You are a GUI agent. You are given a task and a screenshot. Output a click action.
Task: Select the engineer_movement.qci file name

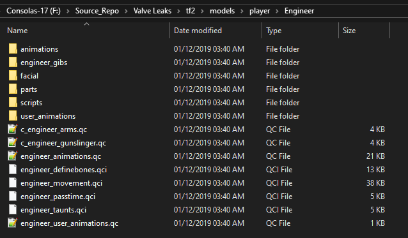coord(61,183)
